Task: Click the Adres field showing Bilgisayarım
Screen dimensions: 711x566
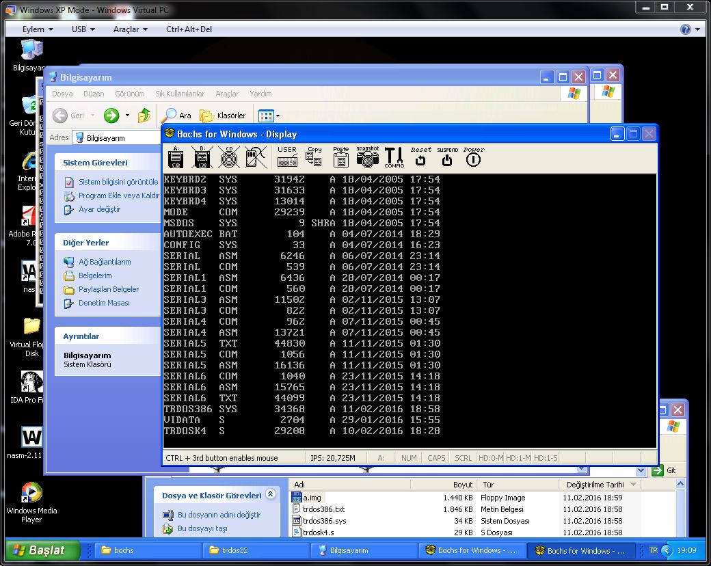Action: pos(116,138)
